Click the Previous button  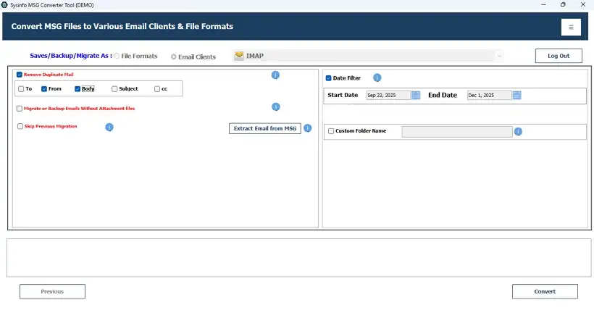tap(52, 291)
